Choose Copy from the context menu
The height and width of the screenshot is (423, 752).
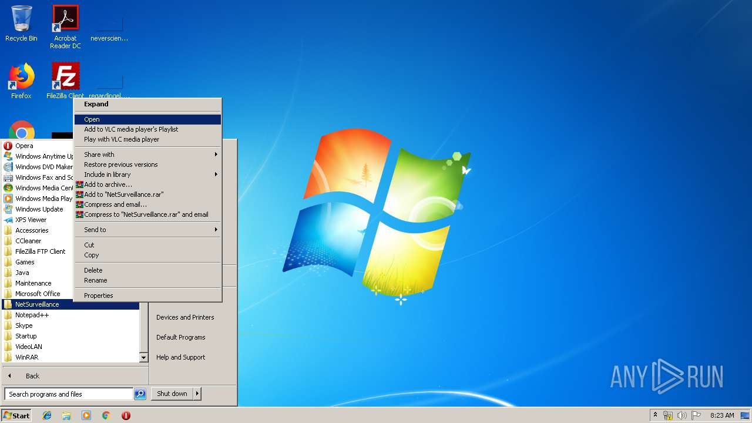pos(147,255)
